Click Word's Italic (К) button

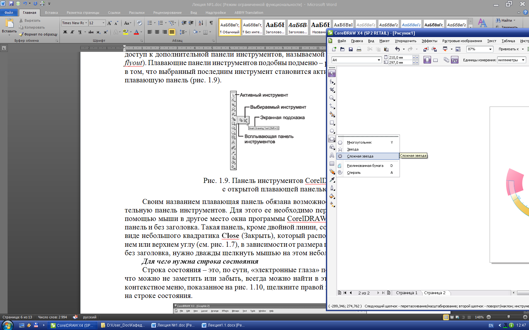click(x=72, y=32)
